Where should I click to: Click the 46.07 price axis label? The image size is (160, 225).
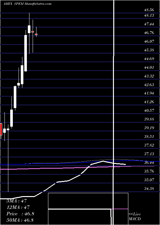(x=149, y=41)
